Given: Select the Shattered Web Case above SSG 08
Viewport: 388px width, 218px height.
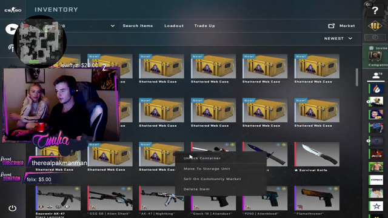Looking at the screenshot, I should [110, 156].
